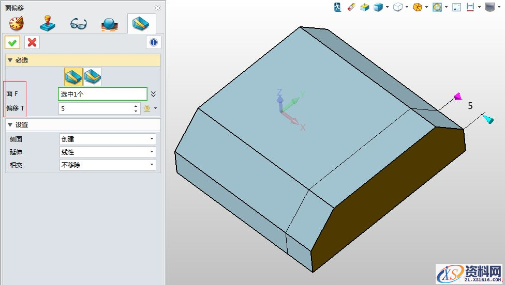The image size is (505, 285).
Task: Collapse the 必选 section
Action: pos(10,60)
